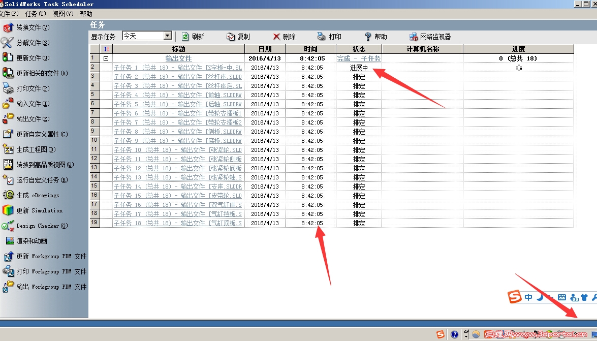Click 打印 Workgroup PDM 文件 icon
This screenshot has height=341, width=597.
click(x=8, y=271)
